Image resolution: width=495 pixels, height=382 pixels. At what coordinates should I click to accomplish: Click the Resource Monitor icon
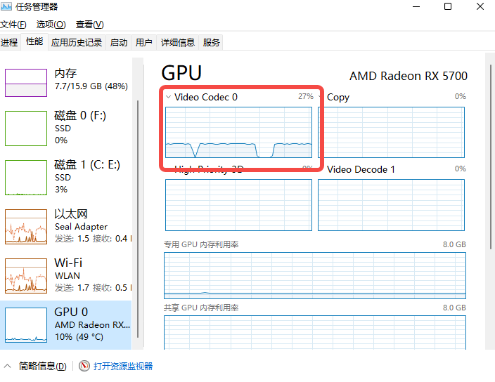click(84, 366)
